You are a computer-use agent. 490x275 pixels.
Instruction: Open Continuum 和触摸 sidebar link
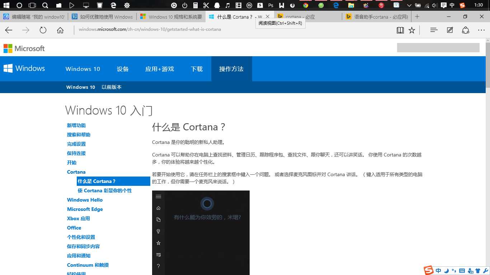coord(88,265)
